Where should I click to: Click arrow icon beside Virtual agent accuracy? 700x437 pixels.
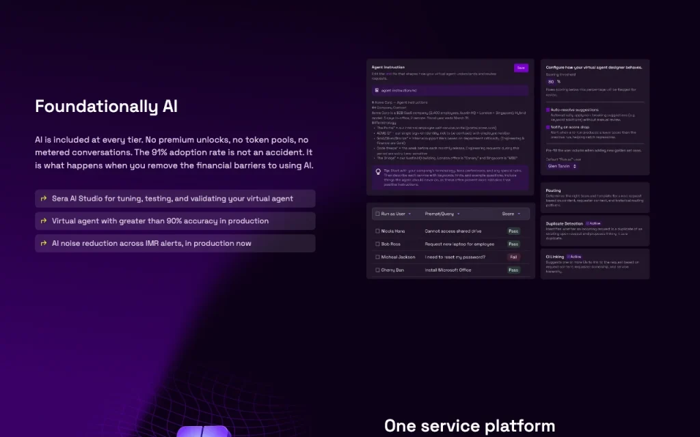tap(44, 221)
